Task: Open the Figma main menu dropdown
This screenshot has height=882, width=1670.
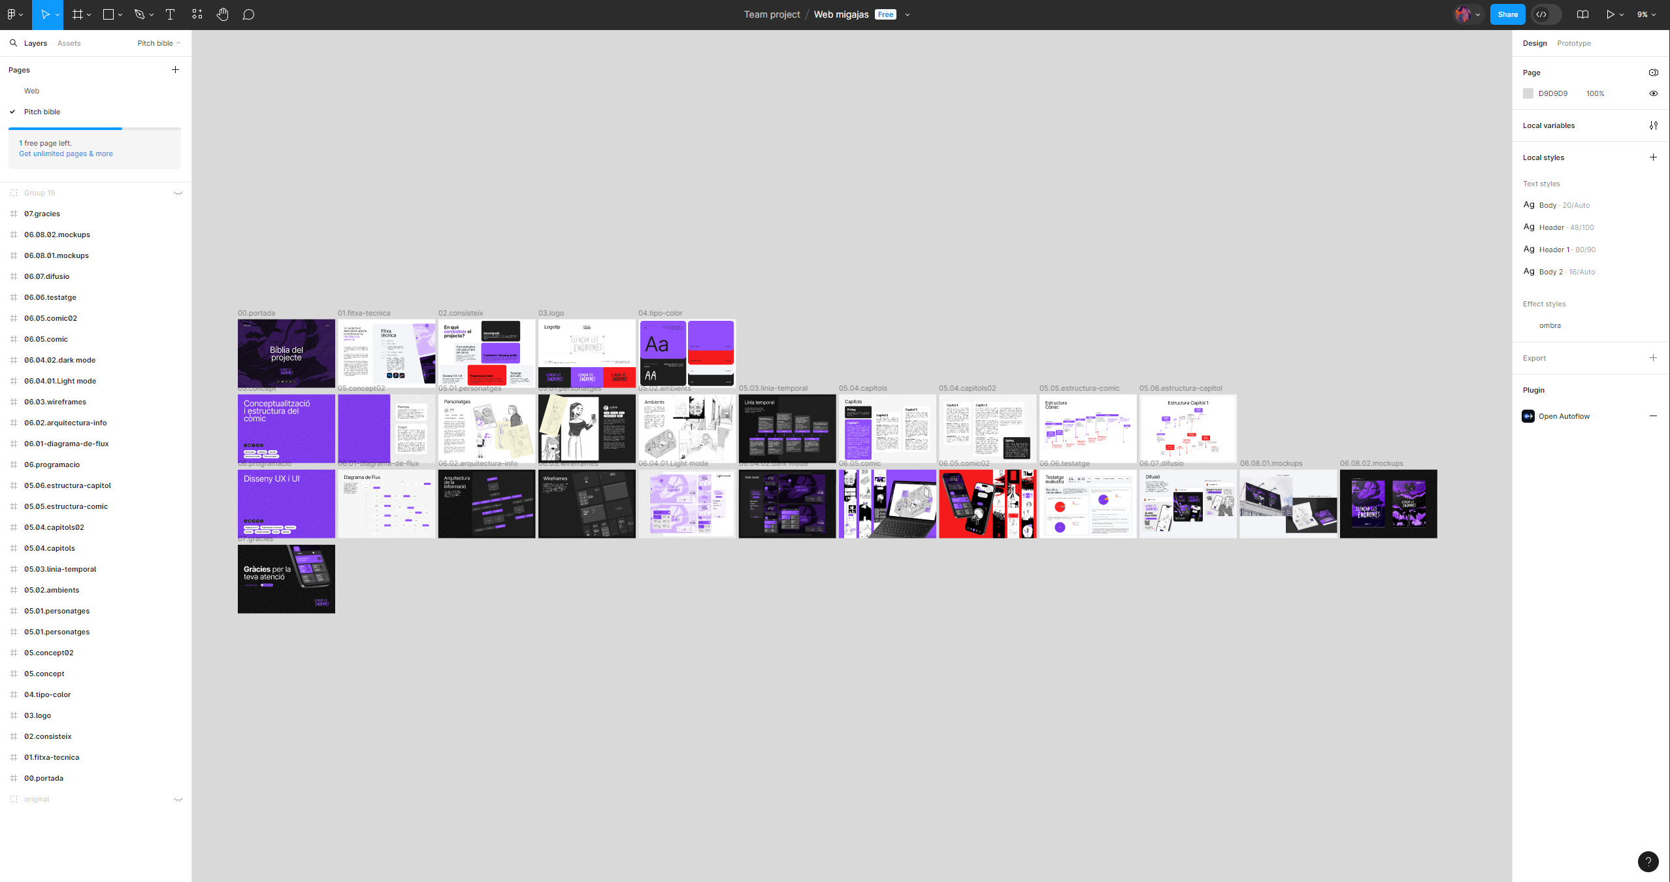Action: [14, 14]
